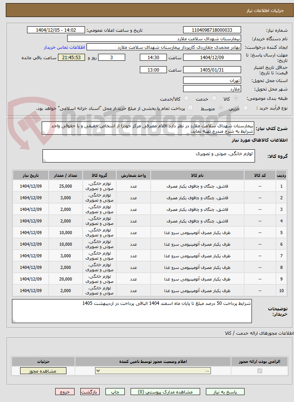Image resolution: width=294 pixels, height=402 pixels.
Task: Click the توضیحات خریدار text area
Action: (132, 311)
